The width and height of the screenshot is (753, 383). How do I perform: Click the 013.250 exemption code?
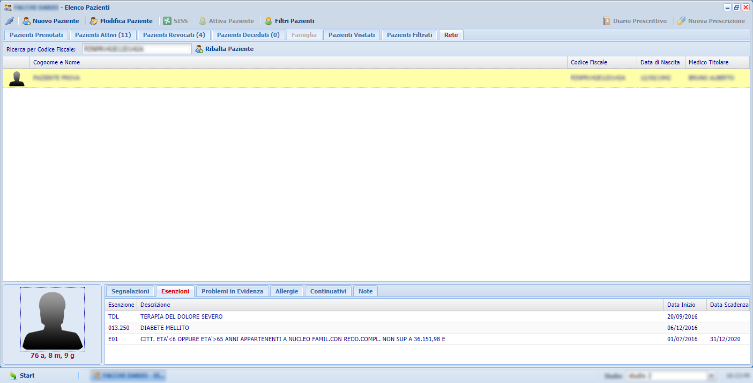tap(120, 328)
